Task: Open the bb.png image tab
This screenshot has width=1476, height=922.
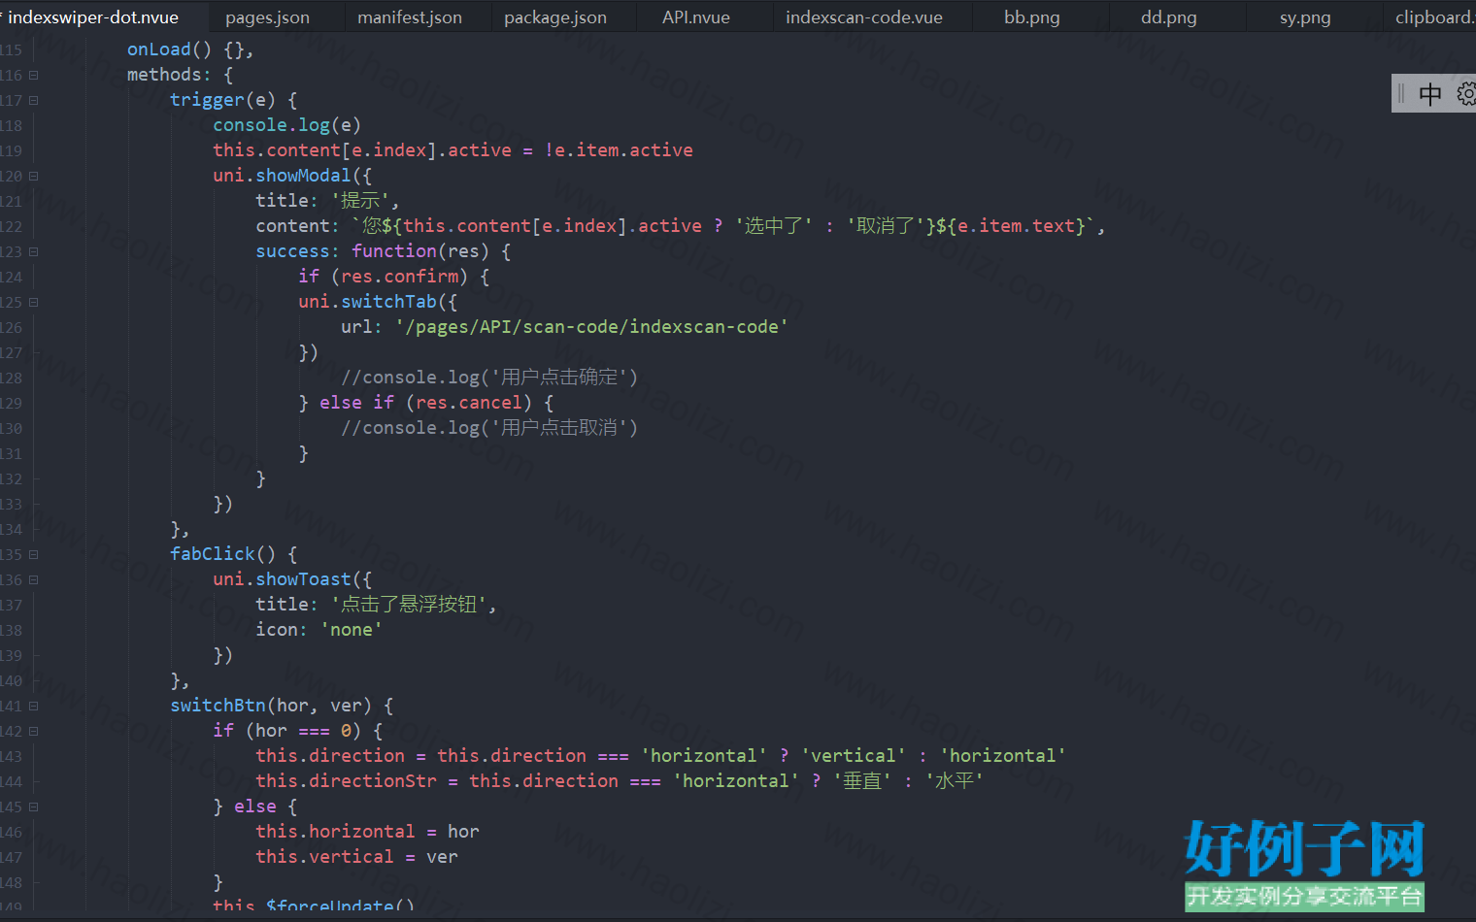Action: pos(1031,17)
